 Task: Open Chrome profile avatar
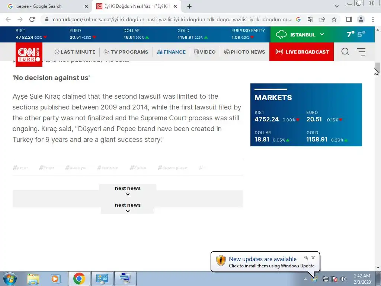tap(361, 19)
